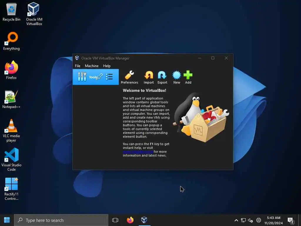This screenshot has width=301, height=226.
Task: Select the Tools item in left pane
Action: (x=96, y=77)
